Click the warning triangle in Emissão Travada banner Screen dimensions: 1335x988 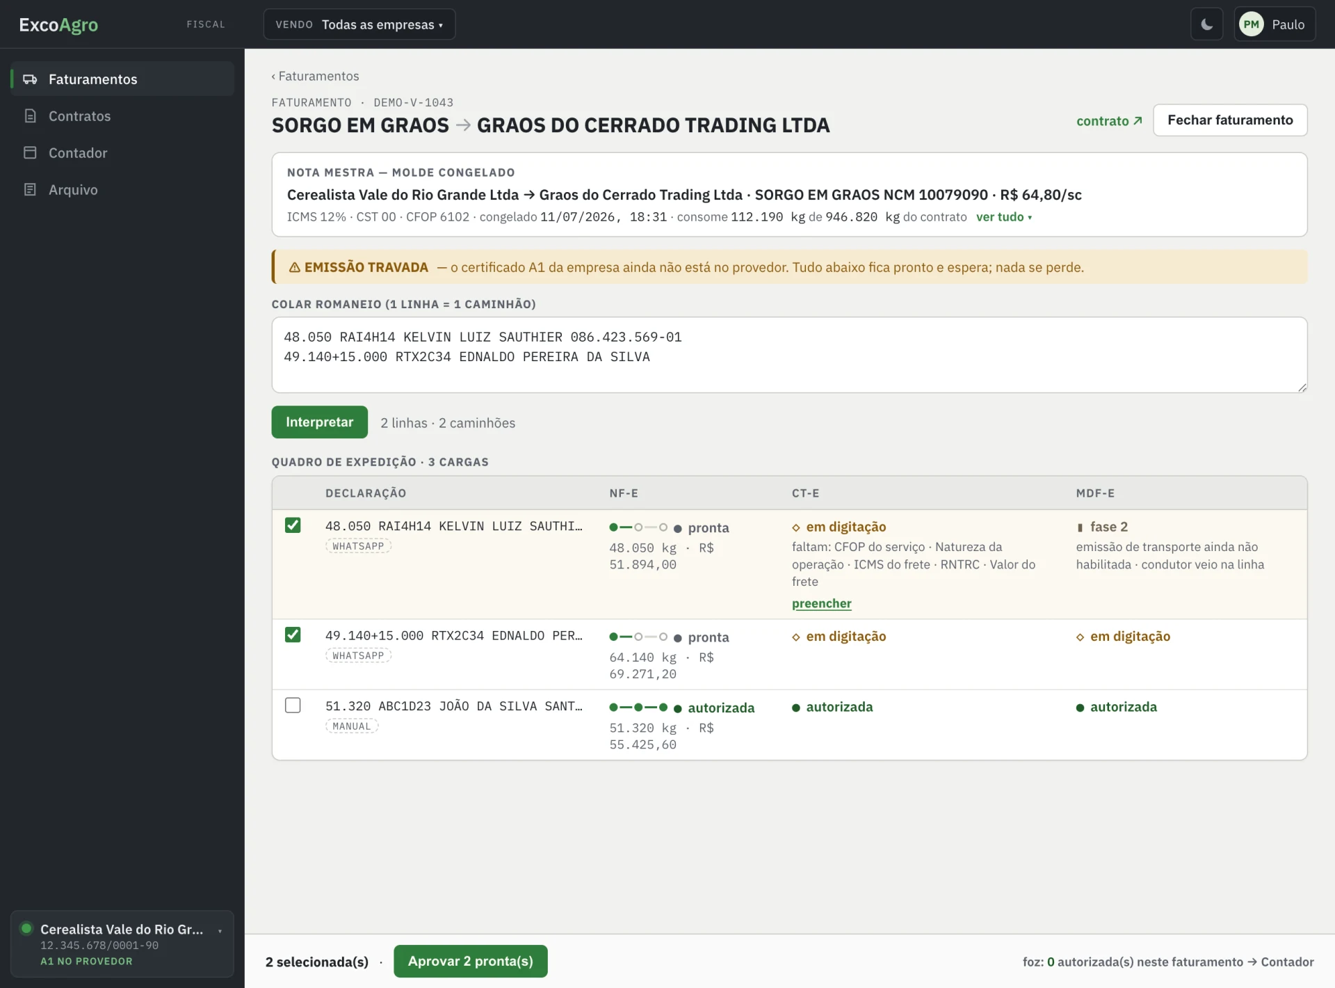pyautogui.click(x=294, y=268)
